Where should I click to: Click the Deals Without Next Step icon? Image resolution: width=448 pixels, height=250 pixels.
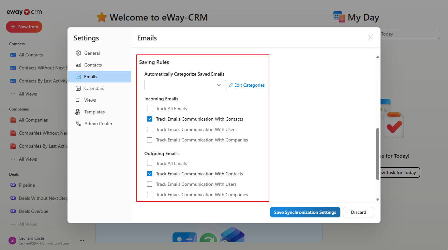point(13,198)
